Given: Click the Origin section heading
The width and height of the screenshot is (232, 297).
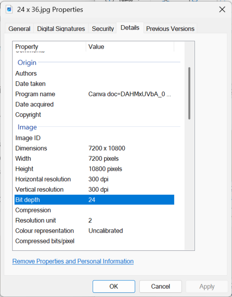Looking at the screenshot, I should pyautogui.click(x=27, y=63).
